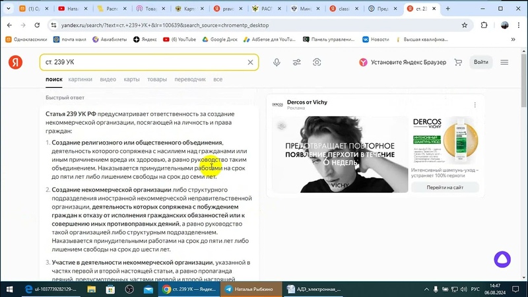Close the first Odnoklassniki browser tab
This screenshot has width=528, height=297.
pyautogui.click(x=47, y=9)
